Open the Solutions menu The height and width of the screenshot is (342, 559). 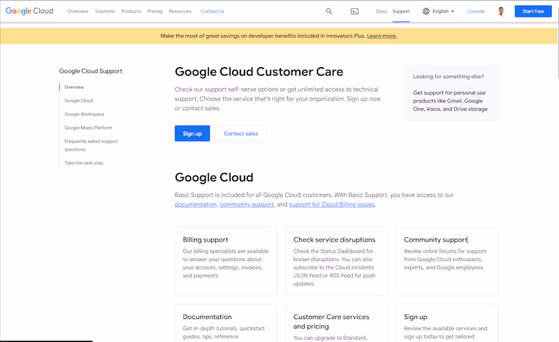click(x=105, y=11)
